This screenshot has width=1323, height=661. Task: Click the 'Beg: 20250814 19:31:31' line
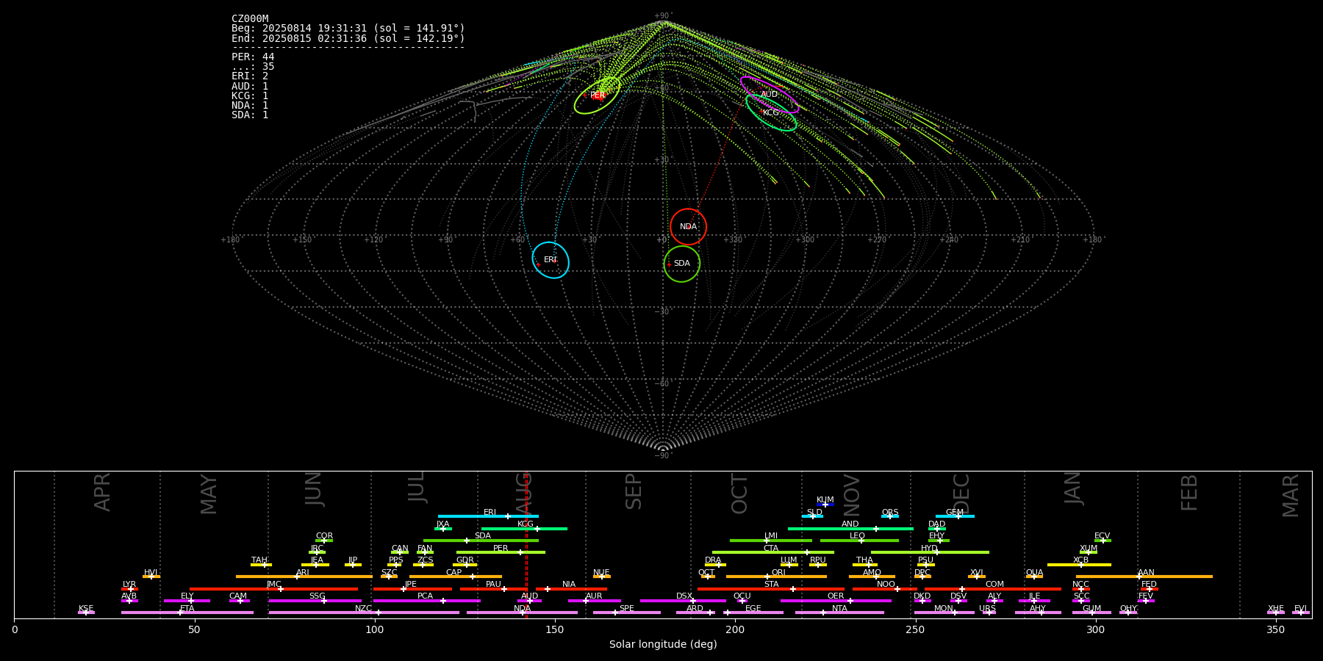(x=348, y=29)
